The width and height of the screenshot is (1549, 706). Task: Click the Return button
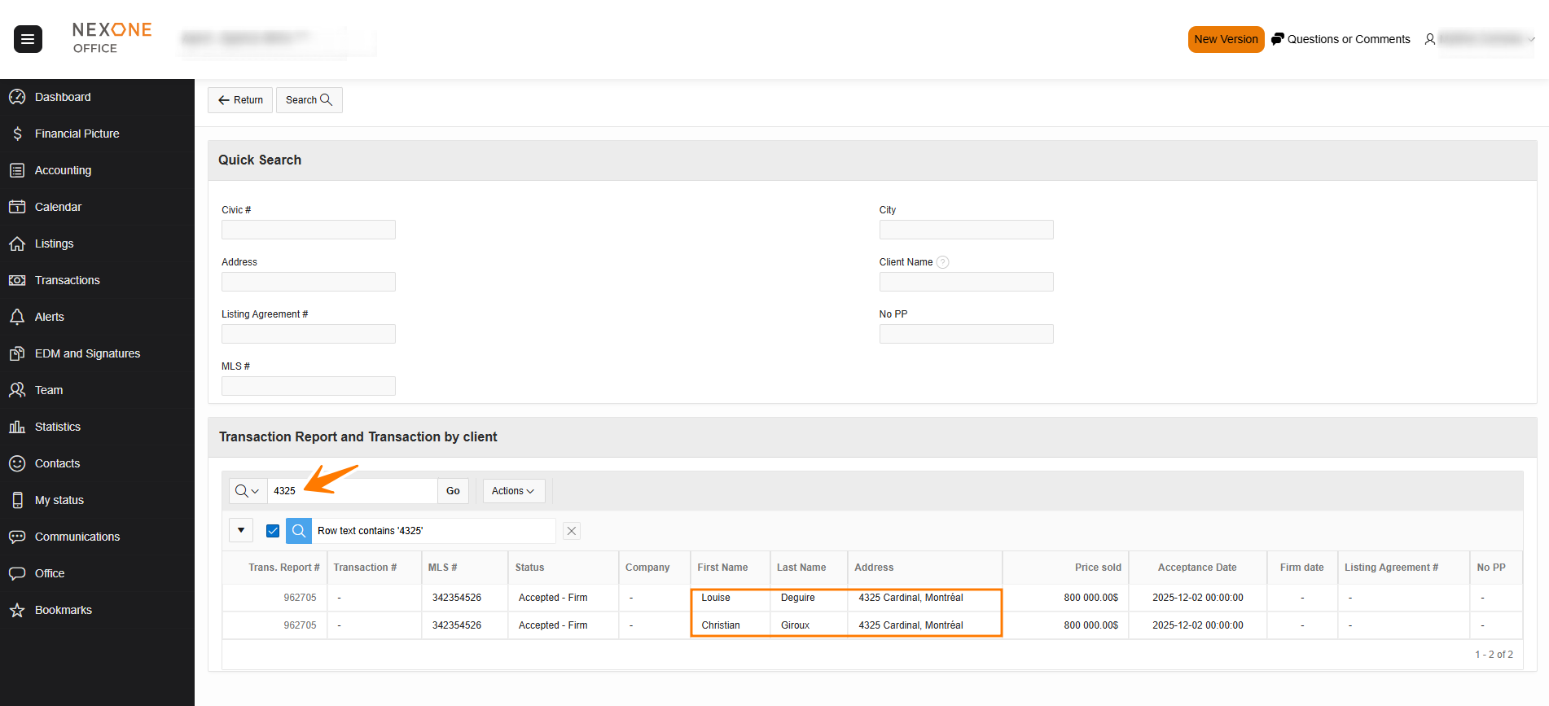[240, 100]
